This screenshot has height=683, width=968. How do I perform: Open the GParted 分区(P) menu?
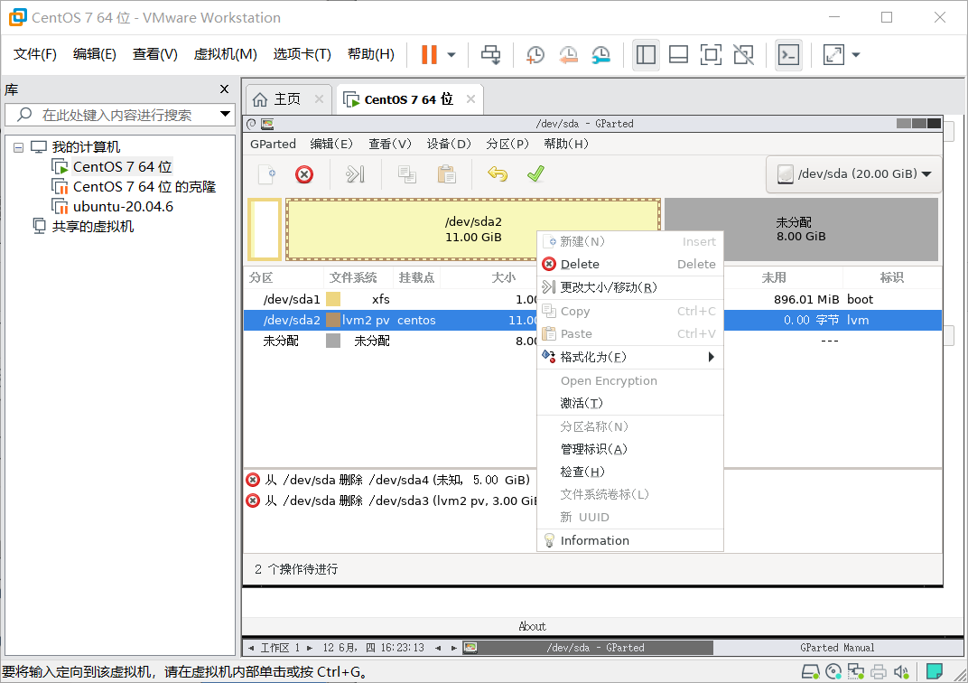click(507, 144)
